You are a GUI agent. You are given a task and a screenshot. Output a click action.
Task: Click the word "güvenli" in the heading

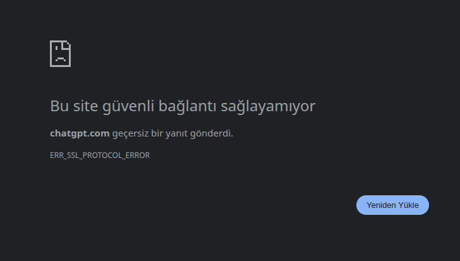coord(128,106)
